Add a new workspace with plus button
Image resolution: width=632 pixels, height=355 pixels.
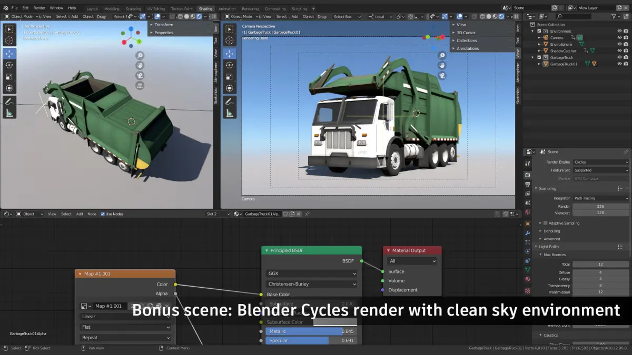click(313, 8)
